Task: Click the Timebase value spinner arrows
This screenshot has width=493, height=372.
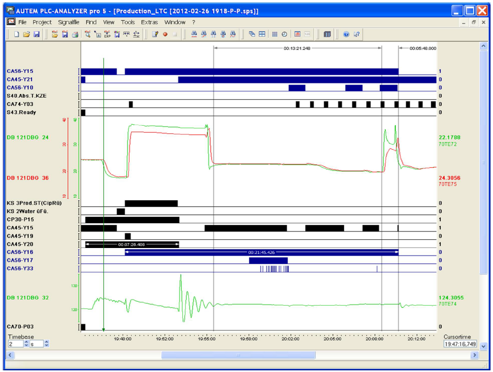Action: pos(26,344)
